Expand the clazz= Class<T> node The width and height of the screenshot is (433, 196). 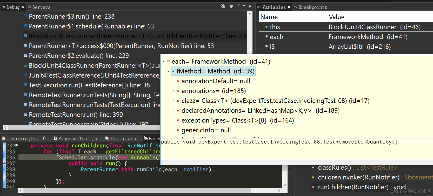pyautogui.click(x=173, y=101)
